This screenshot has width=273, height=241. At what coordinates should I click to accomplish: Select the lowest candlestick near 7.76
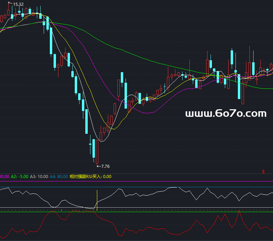coord(97,151)
